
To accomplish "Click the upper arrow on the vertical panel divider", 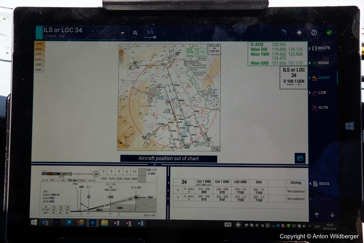I will [169, 183].
